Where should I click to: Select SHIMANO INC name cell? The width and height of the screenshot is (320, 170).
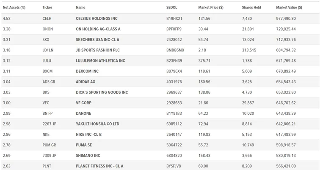click(88, 156)
